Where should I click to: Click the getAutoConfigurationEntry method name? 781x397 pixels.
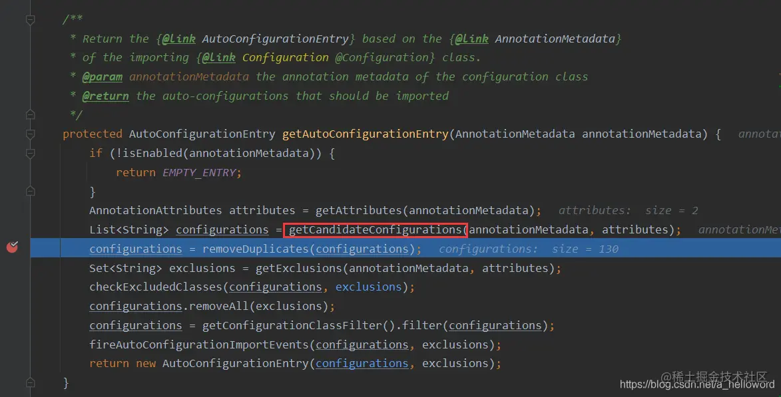365,134
